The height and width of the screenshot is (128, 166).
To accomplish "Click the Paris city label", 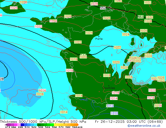I will [99, 39].
